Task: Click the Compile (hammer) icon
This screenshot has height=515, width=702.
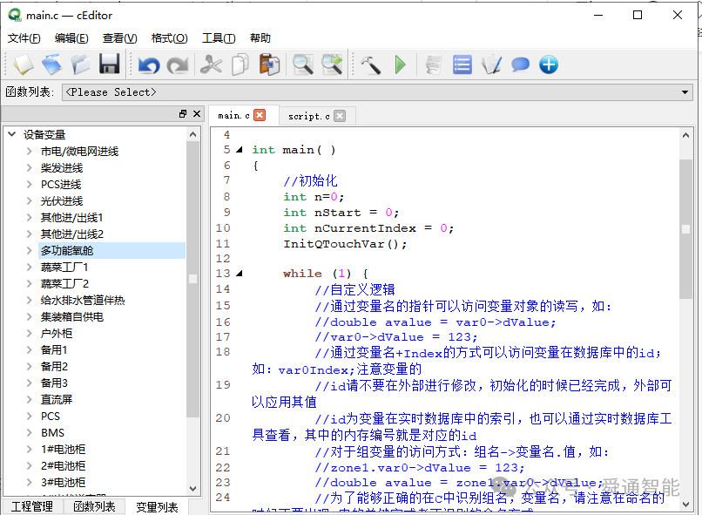Action: tap(371, 64)
